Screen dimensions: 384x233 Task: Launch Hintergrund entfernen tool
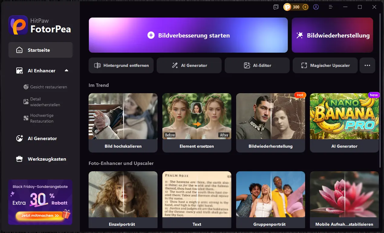point(121,65)
